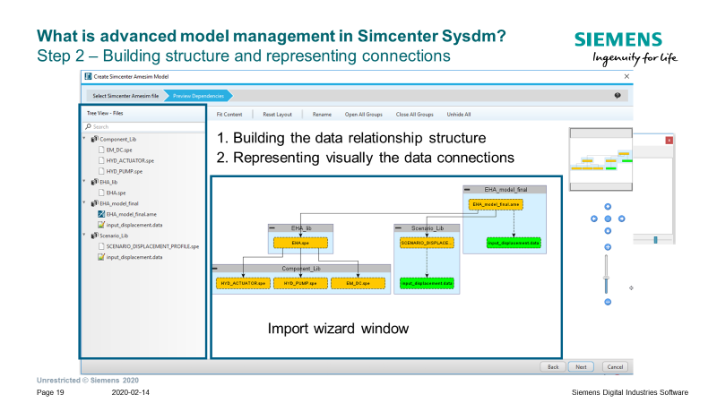This screenshot has width=717, height=403.
Task: Open the Preview Dependencies step
Action: (198, 96)
